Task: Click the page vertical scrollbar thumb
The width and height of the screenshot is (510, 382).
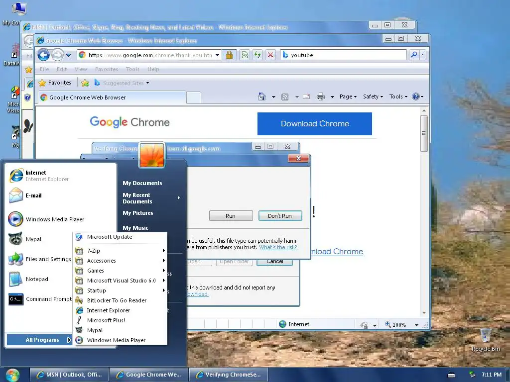Action: [424, 133]
